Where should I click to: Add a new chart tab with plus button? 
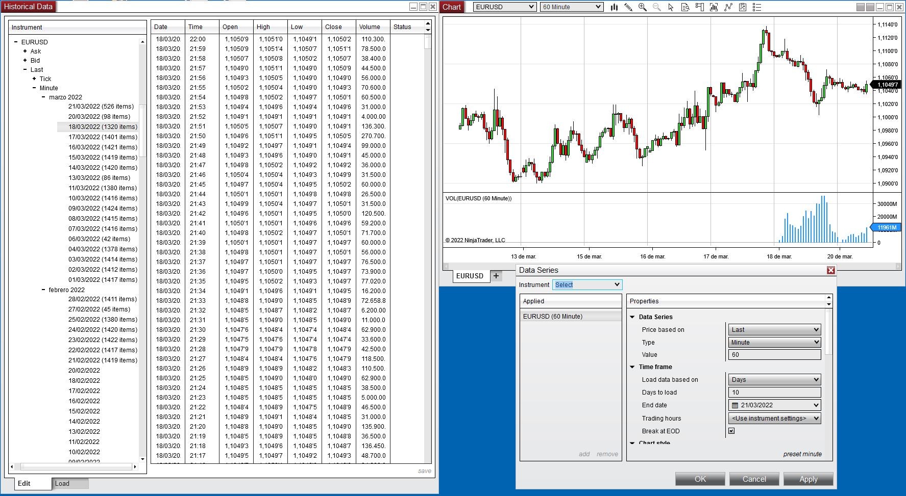pos(496,276)
